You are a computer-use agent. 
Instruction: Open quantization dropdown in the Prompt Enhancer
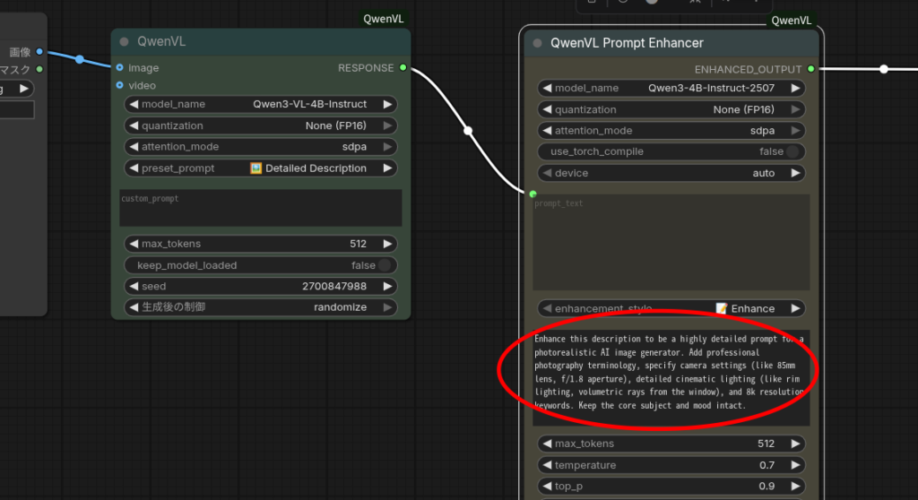click(x=671, y=109)
